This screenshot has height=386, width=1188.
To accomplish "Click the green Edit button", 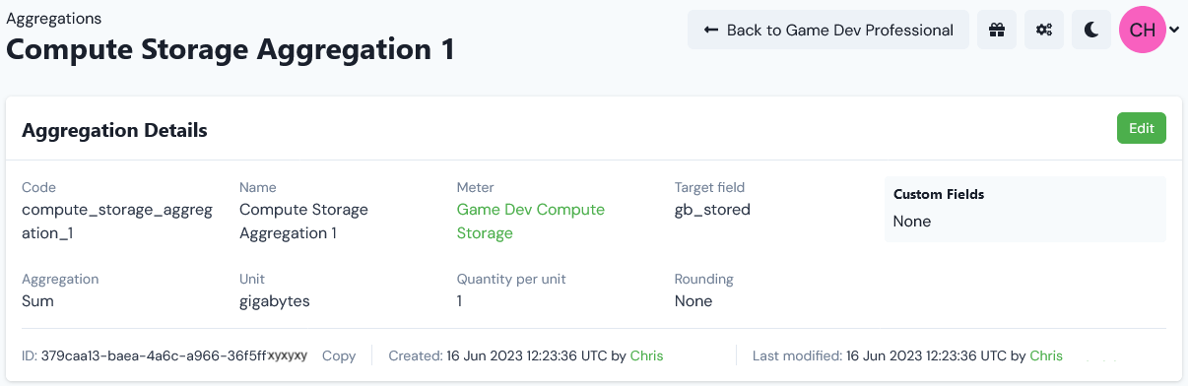I will point(1142,128).
